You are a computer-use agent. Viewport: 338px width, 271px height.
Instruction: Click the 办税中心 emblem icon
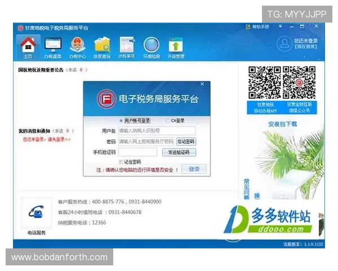click(x=77, y=45)
